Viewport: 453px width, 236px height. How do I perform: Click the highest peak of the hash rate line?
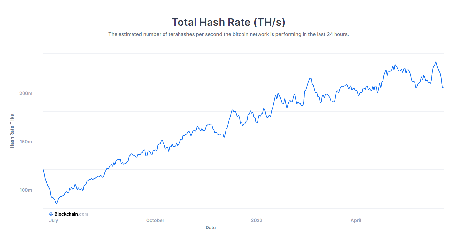(x=436, y=62)
